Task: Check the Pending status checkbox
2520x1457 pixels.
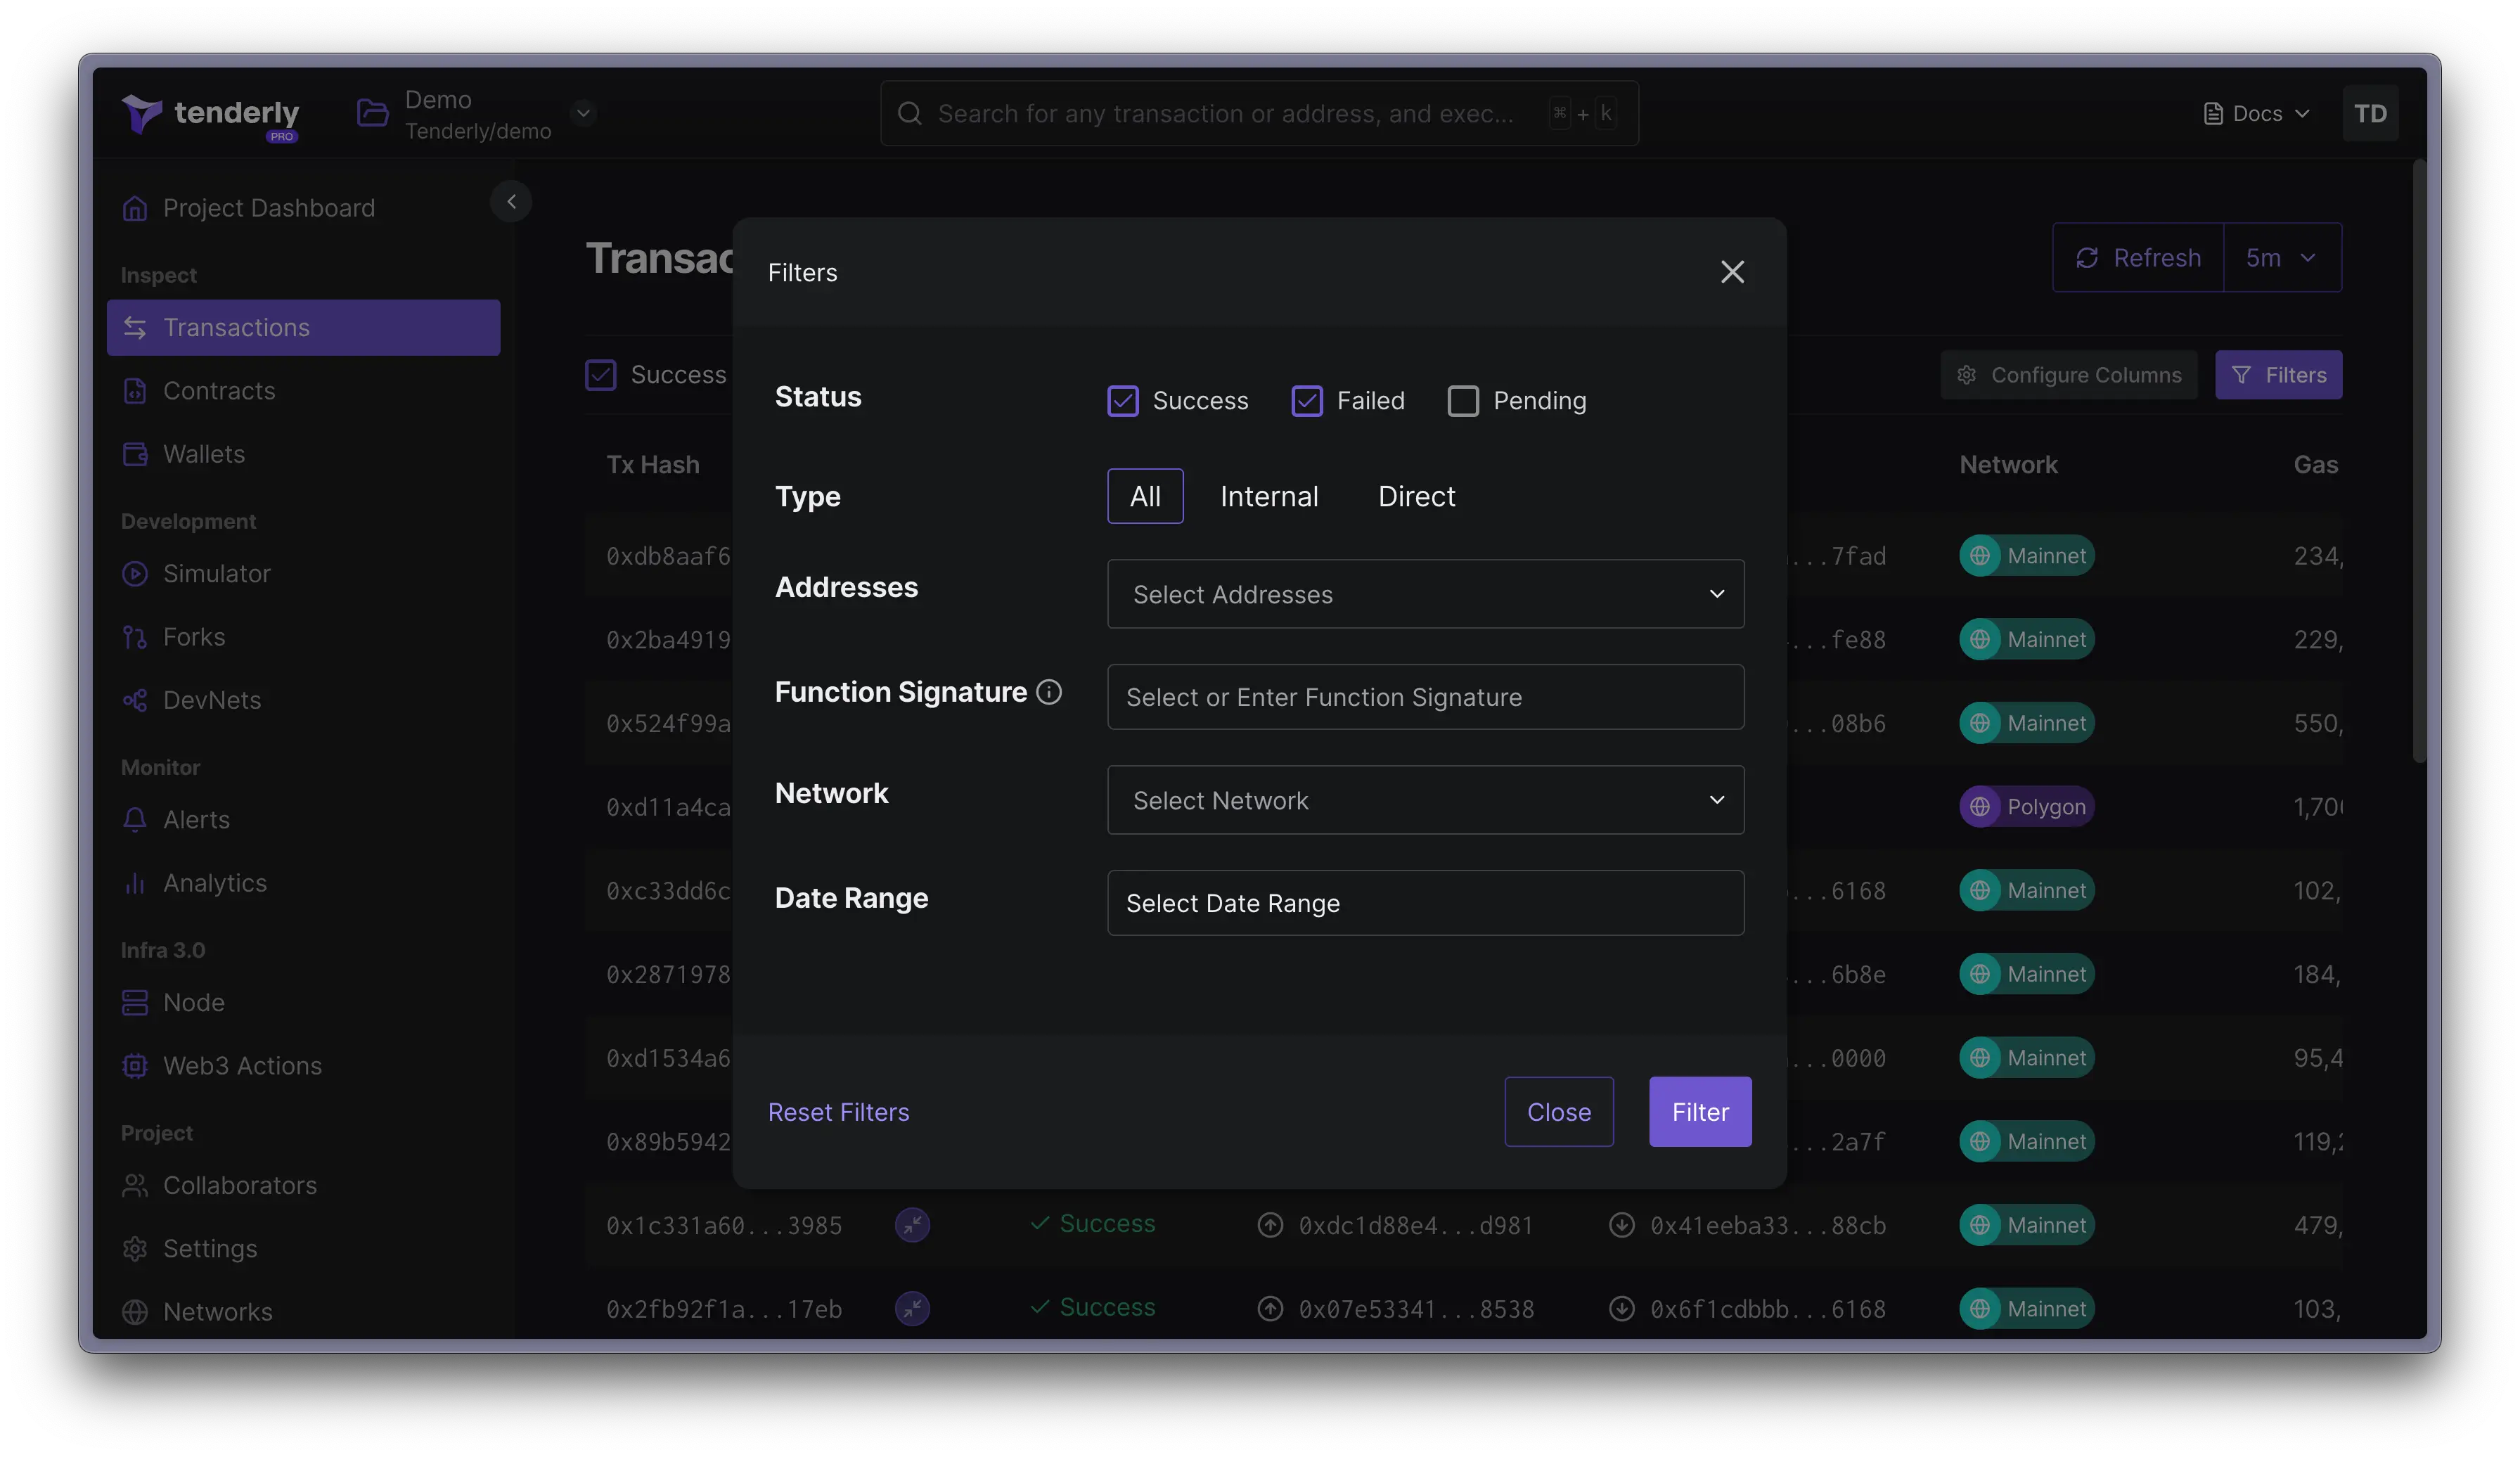Action: point(1463,401)
